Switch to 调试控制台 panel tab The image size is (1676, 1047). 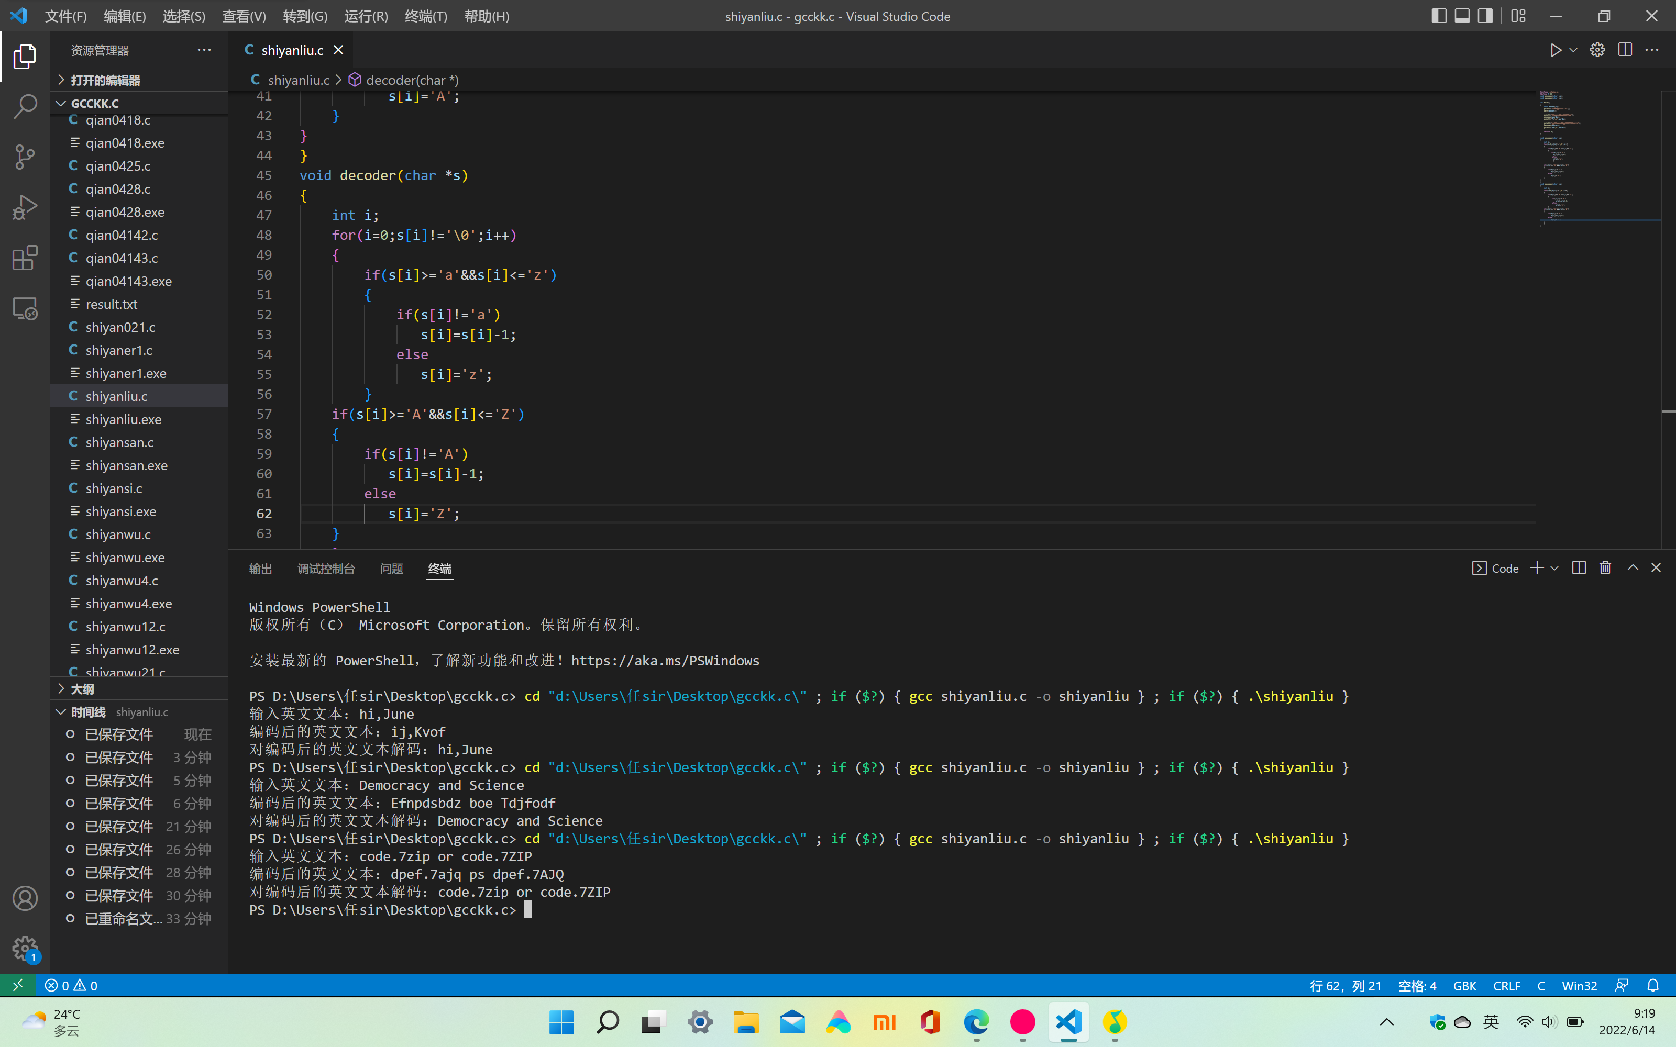coord(326,569)
